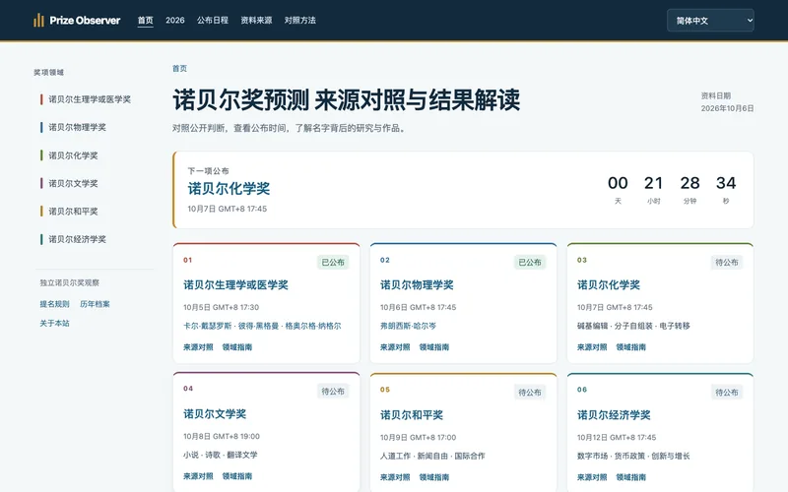Click the 诺贝尔文学奖 card title

(215, 414)
